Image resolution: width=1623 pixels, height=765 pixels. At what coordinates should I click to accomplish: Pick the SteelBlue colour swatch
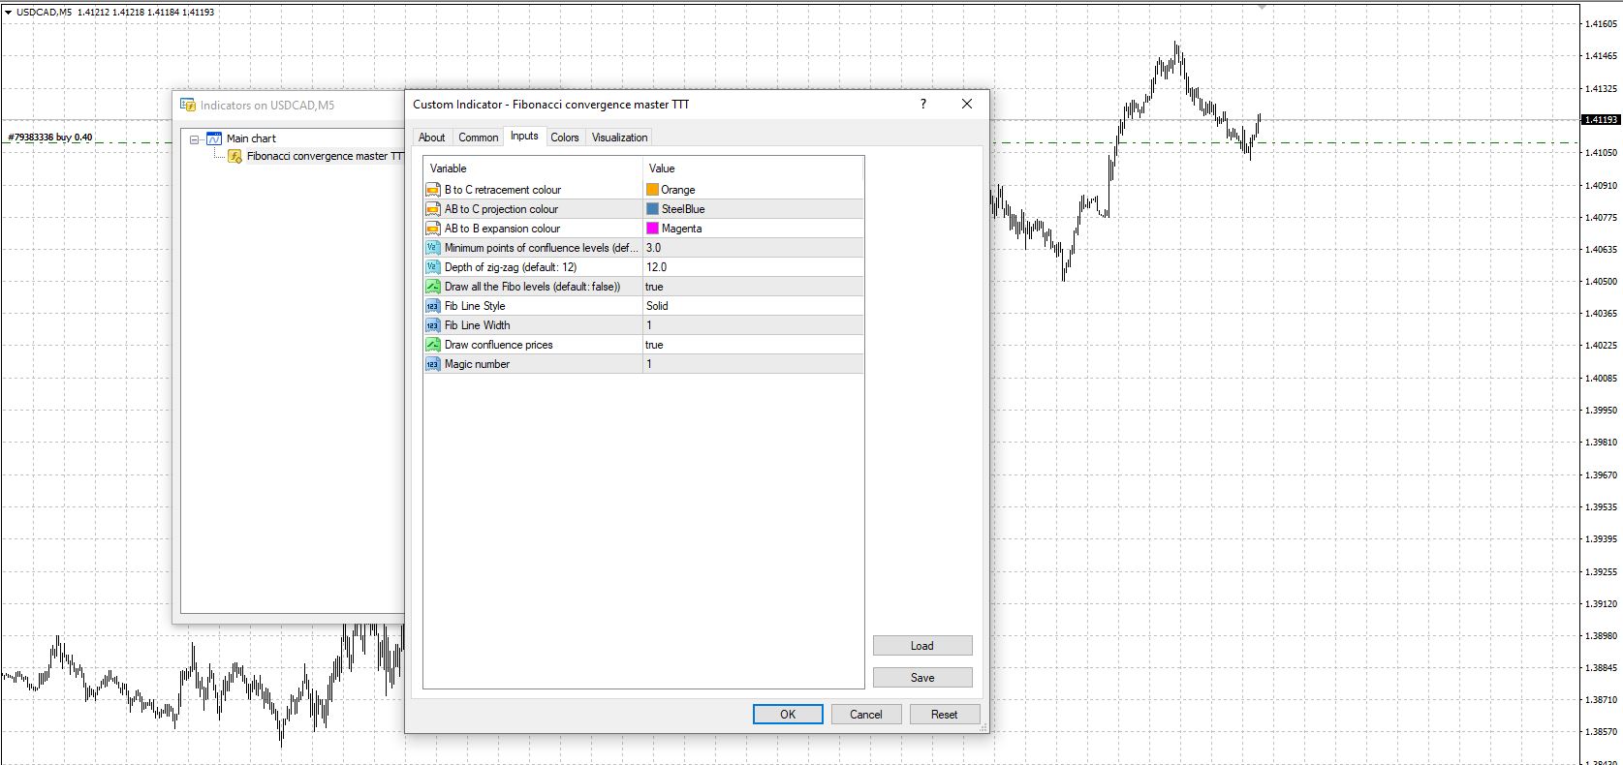tap(652, 209)
